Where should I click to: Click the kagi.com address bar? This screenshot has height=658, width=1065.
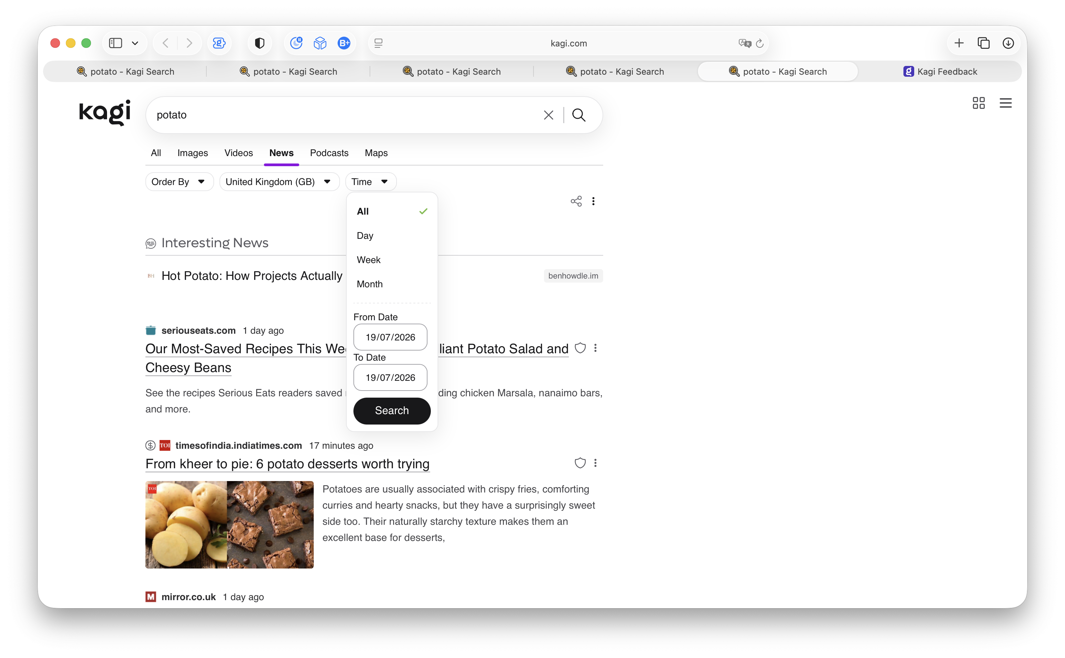568,43
